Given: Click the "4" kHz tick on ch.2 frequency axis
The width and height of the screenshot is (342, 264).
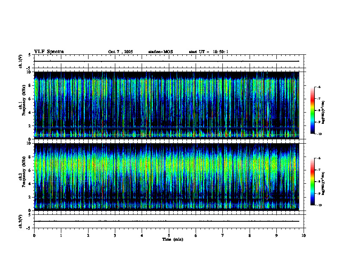Looking at the screenshot, I should [30, 184].
